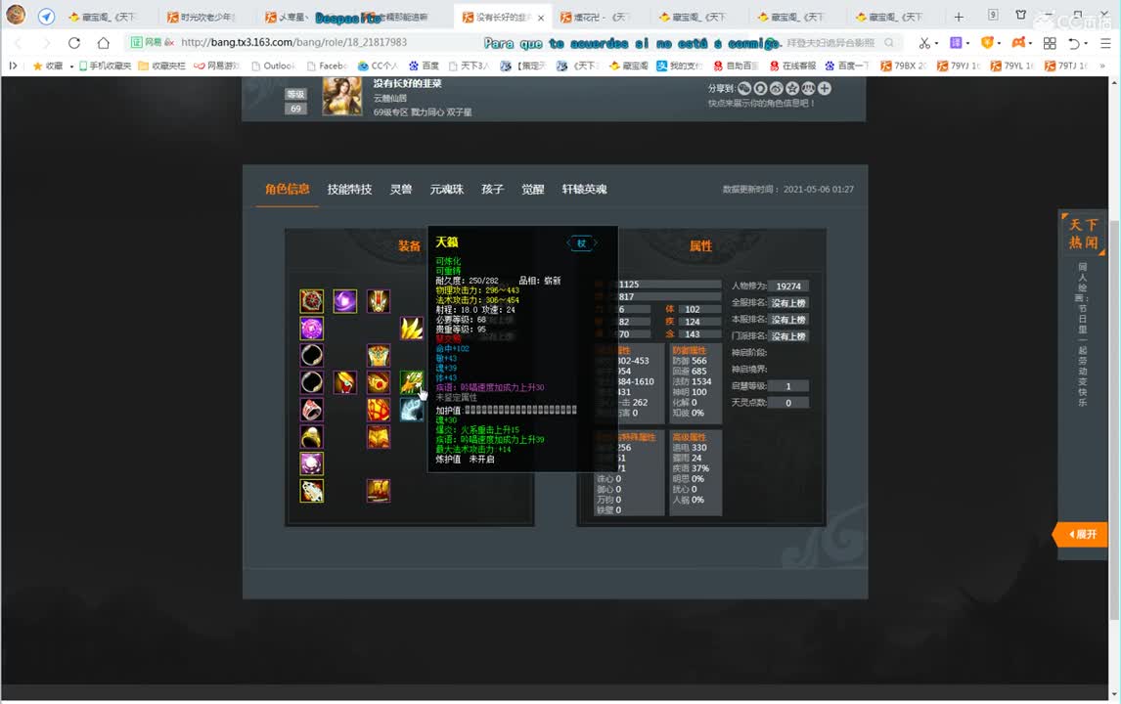Share the role to Sina Weibo
1121x704 pixels.
pos(777,89)
